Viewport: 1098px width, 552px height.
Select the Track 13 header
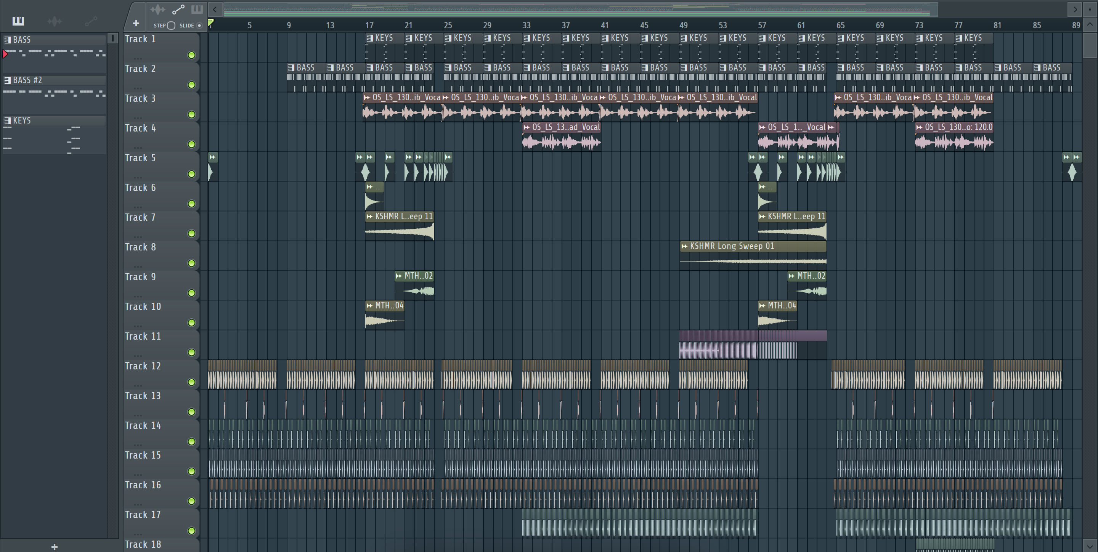tap(161, 404)
